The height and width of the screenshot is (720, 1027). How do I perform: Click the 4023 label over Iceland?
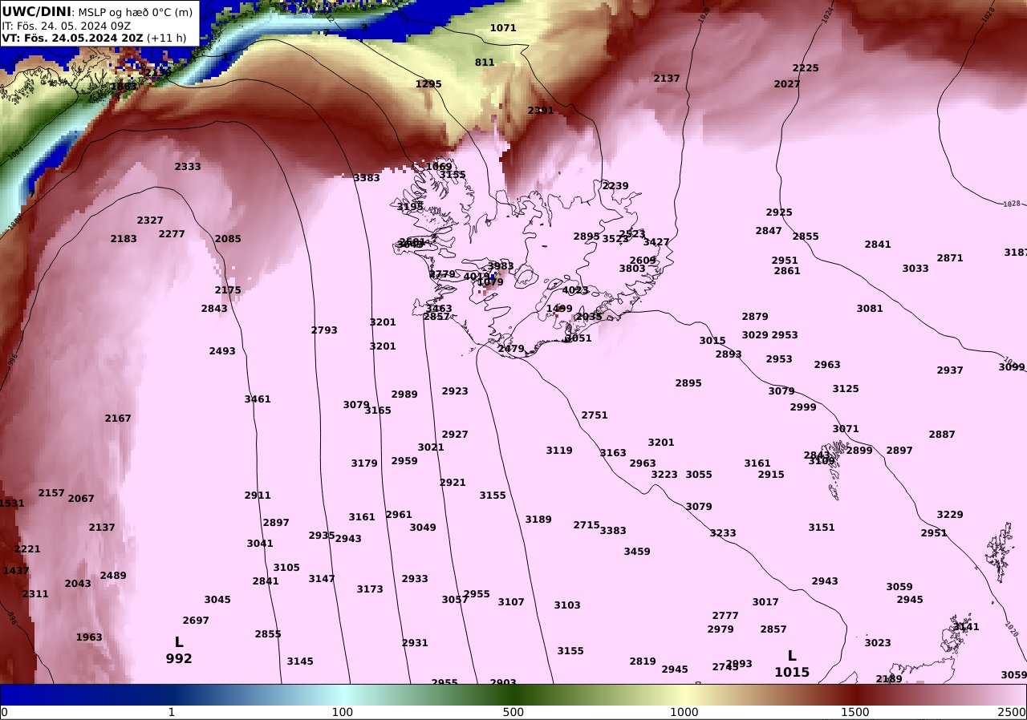[575, 290]
